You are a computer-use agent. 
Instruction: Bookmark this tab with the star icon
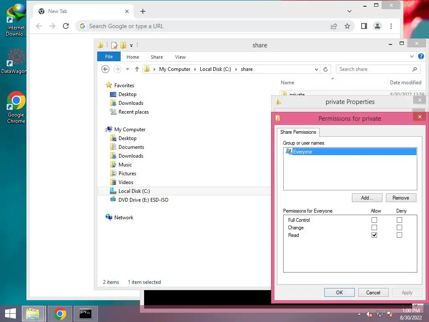(x=347, y=26)
